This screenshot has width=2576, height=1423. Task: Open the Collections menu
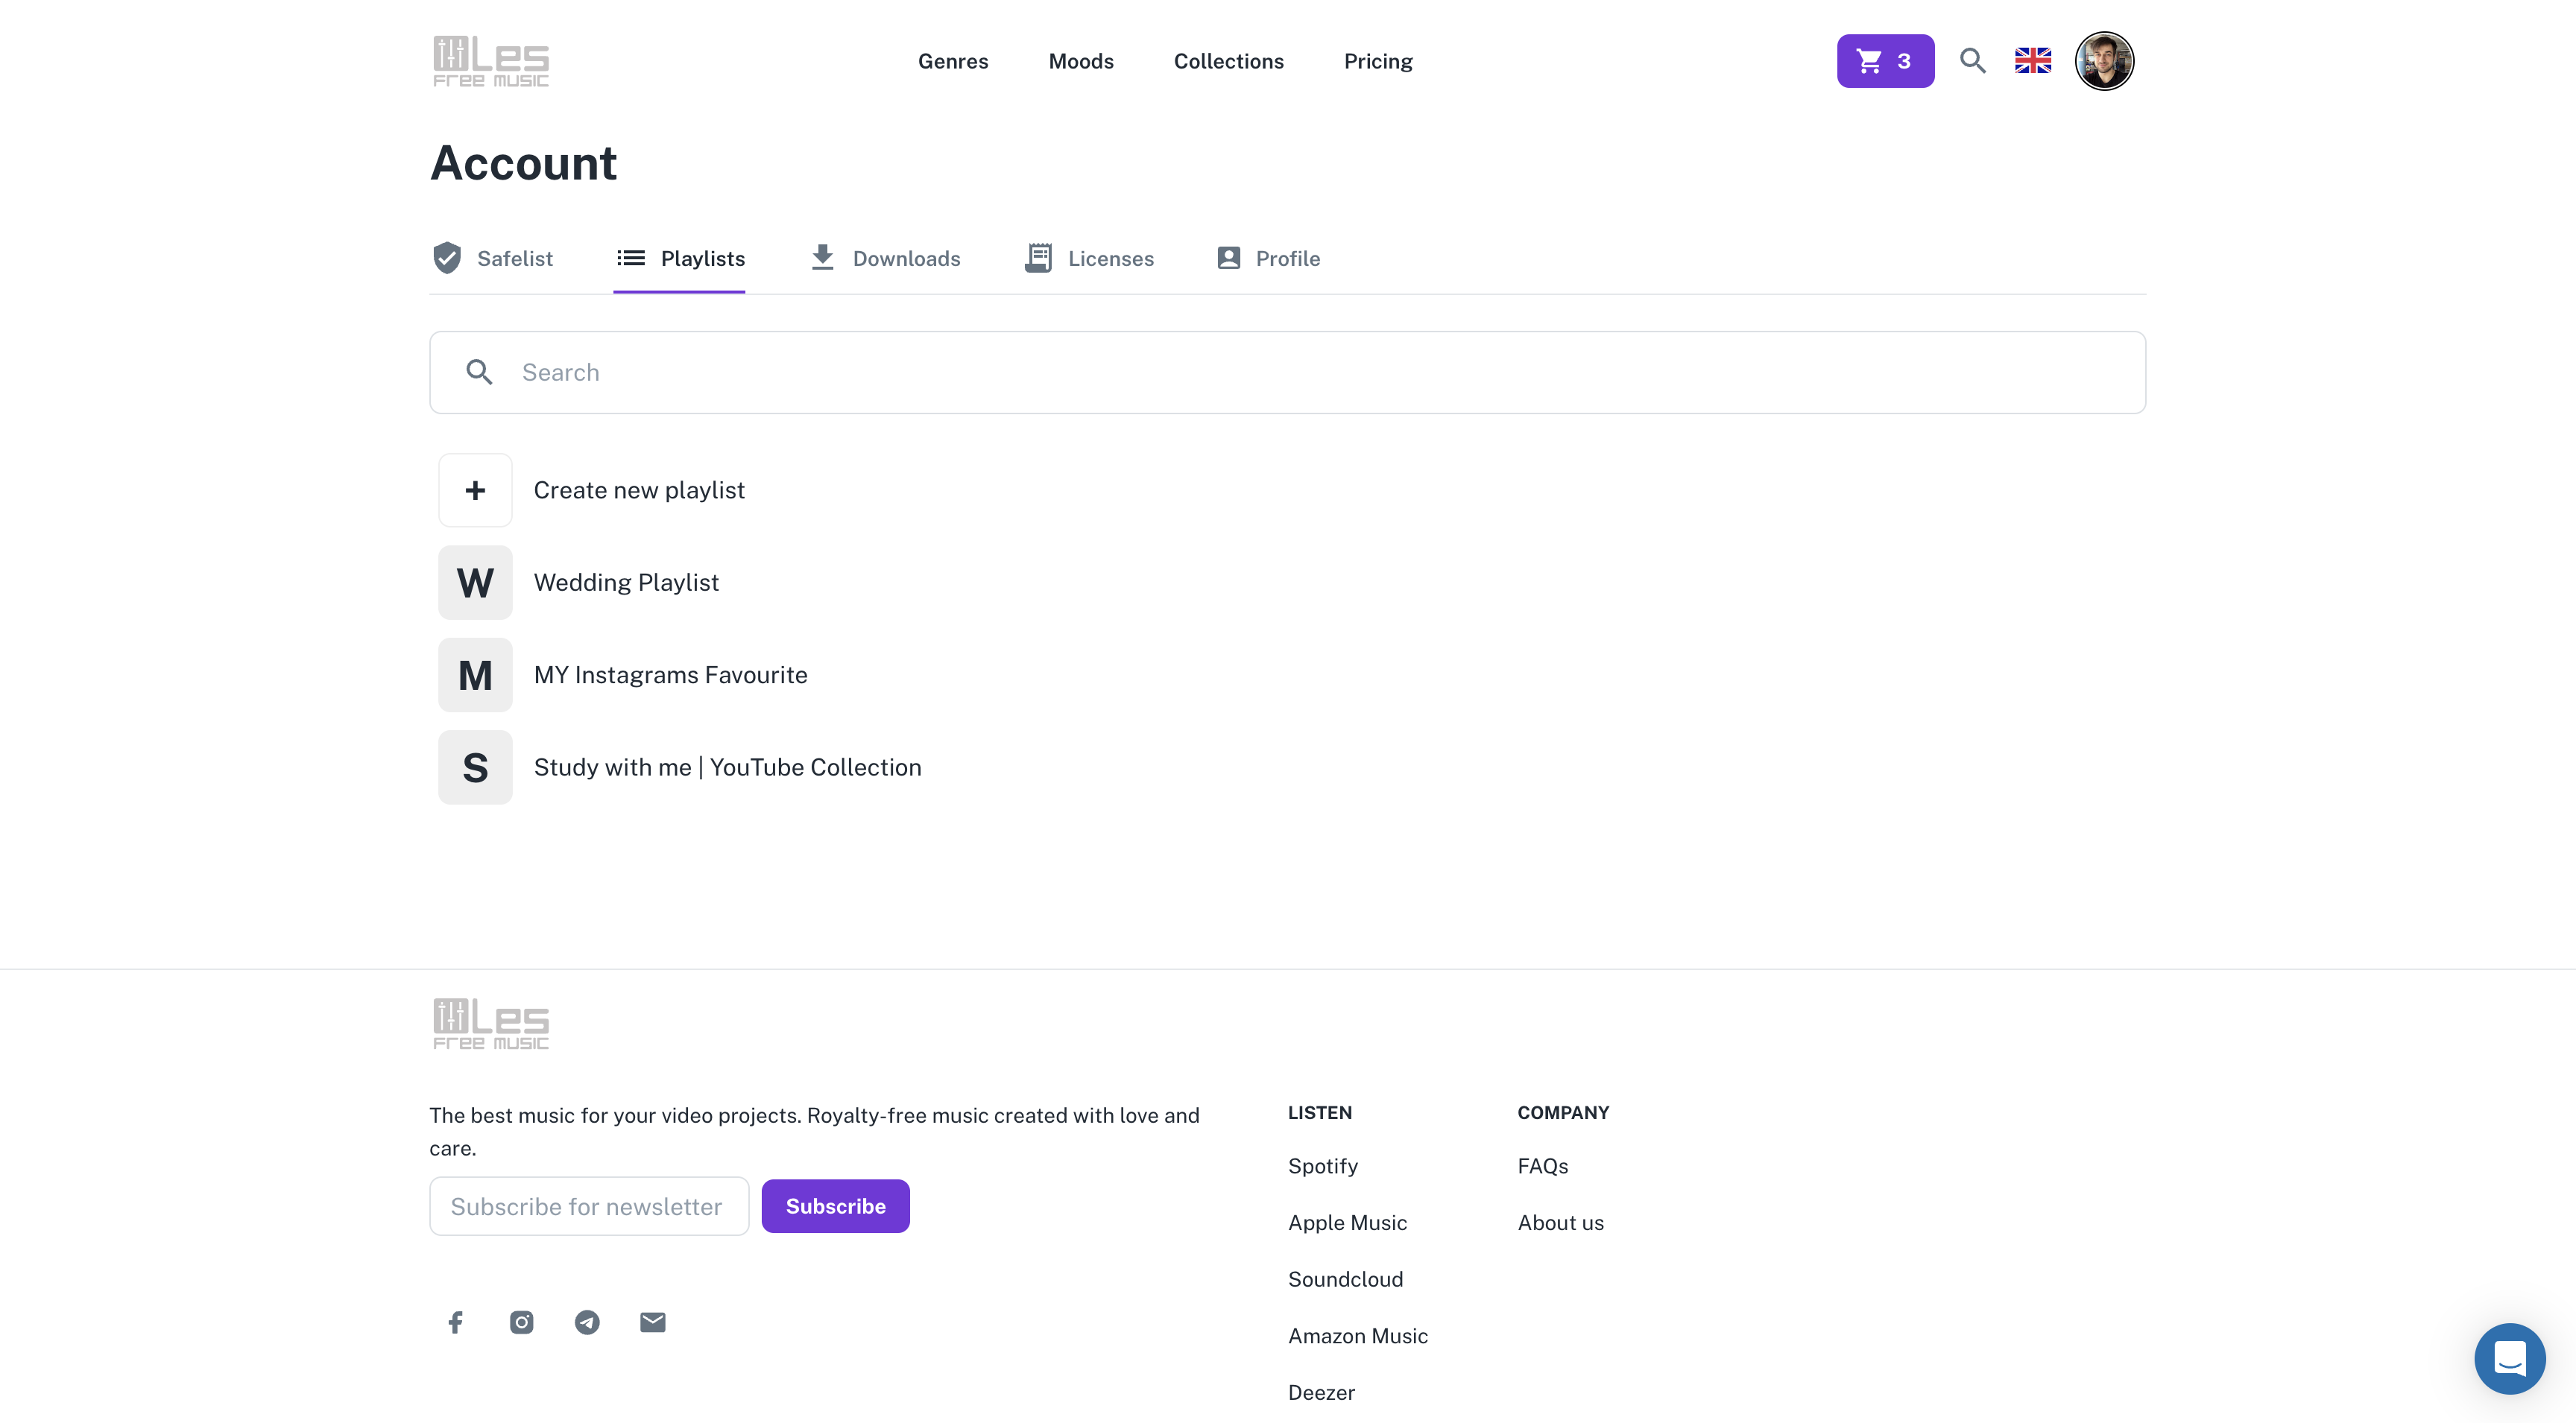[1228, 61]
